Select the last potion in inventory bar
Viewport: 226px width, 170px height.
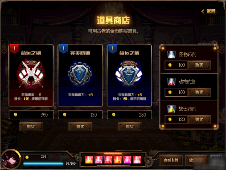pyautogui.click(x=137, y=160)
